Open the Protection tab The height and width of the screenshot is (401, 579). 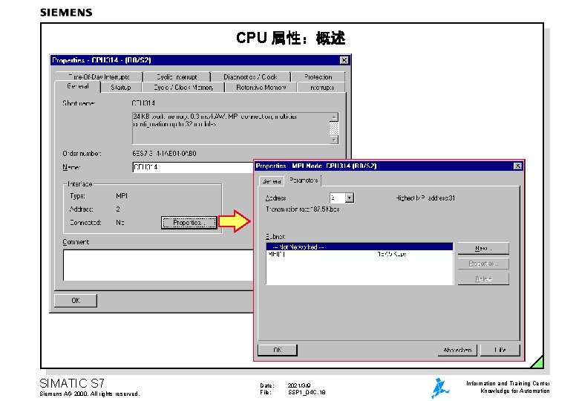(318, 76)
